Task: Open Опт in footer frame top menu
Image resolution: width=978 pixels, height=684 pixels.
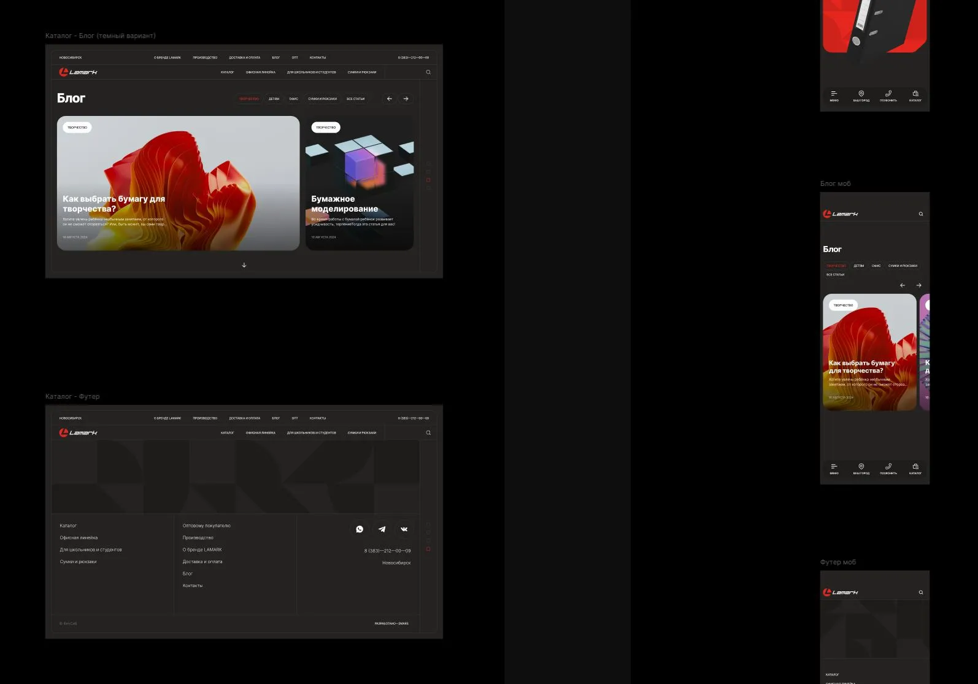Action: 295,418
